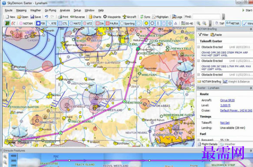
Task: Toggle the NOTAM map layer
Action: [x=26, y=23]
